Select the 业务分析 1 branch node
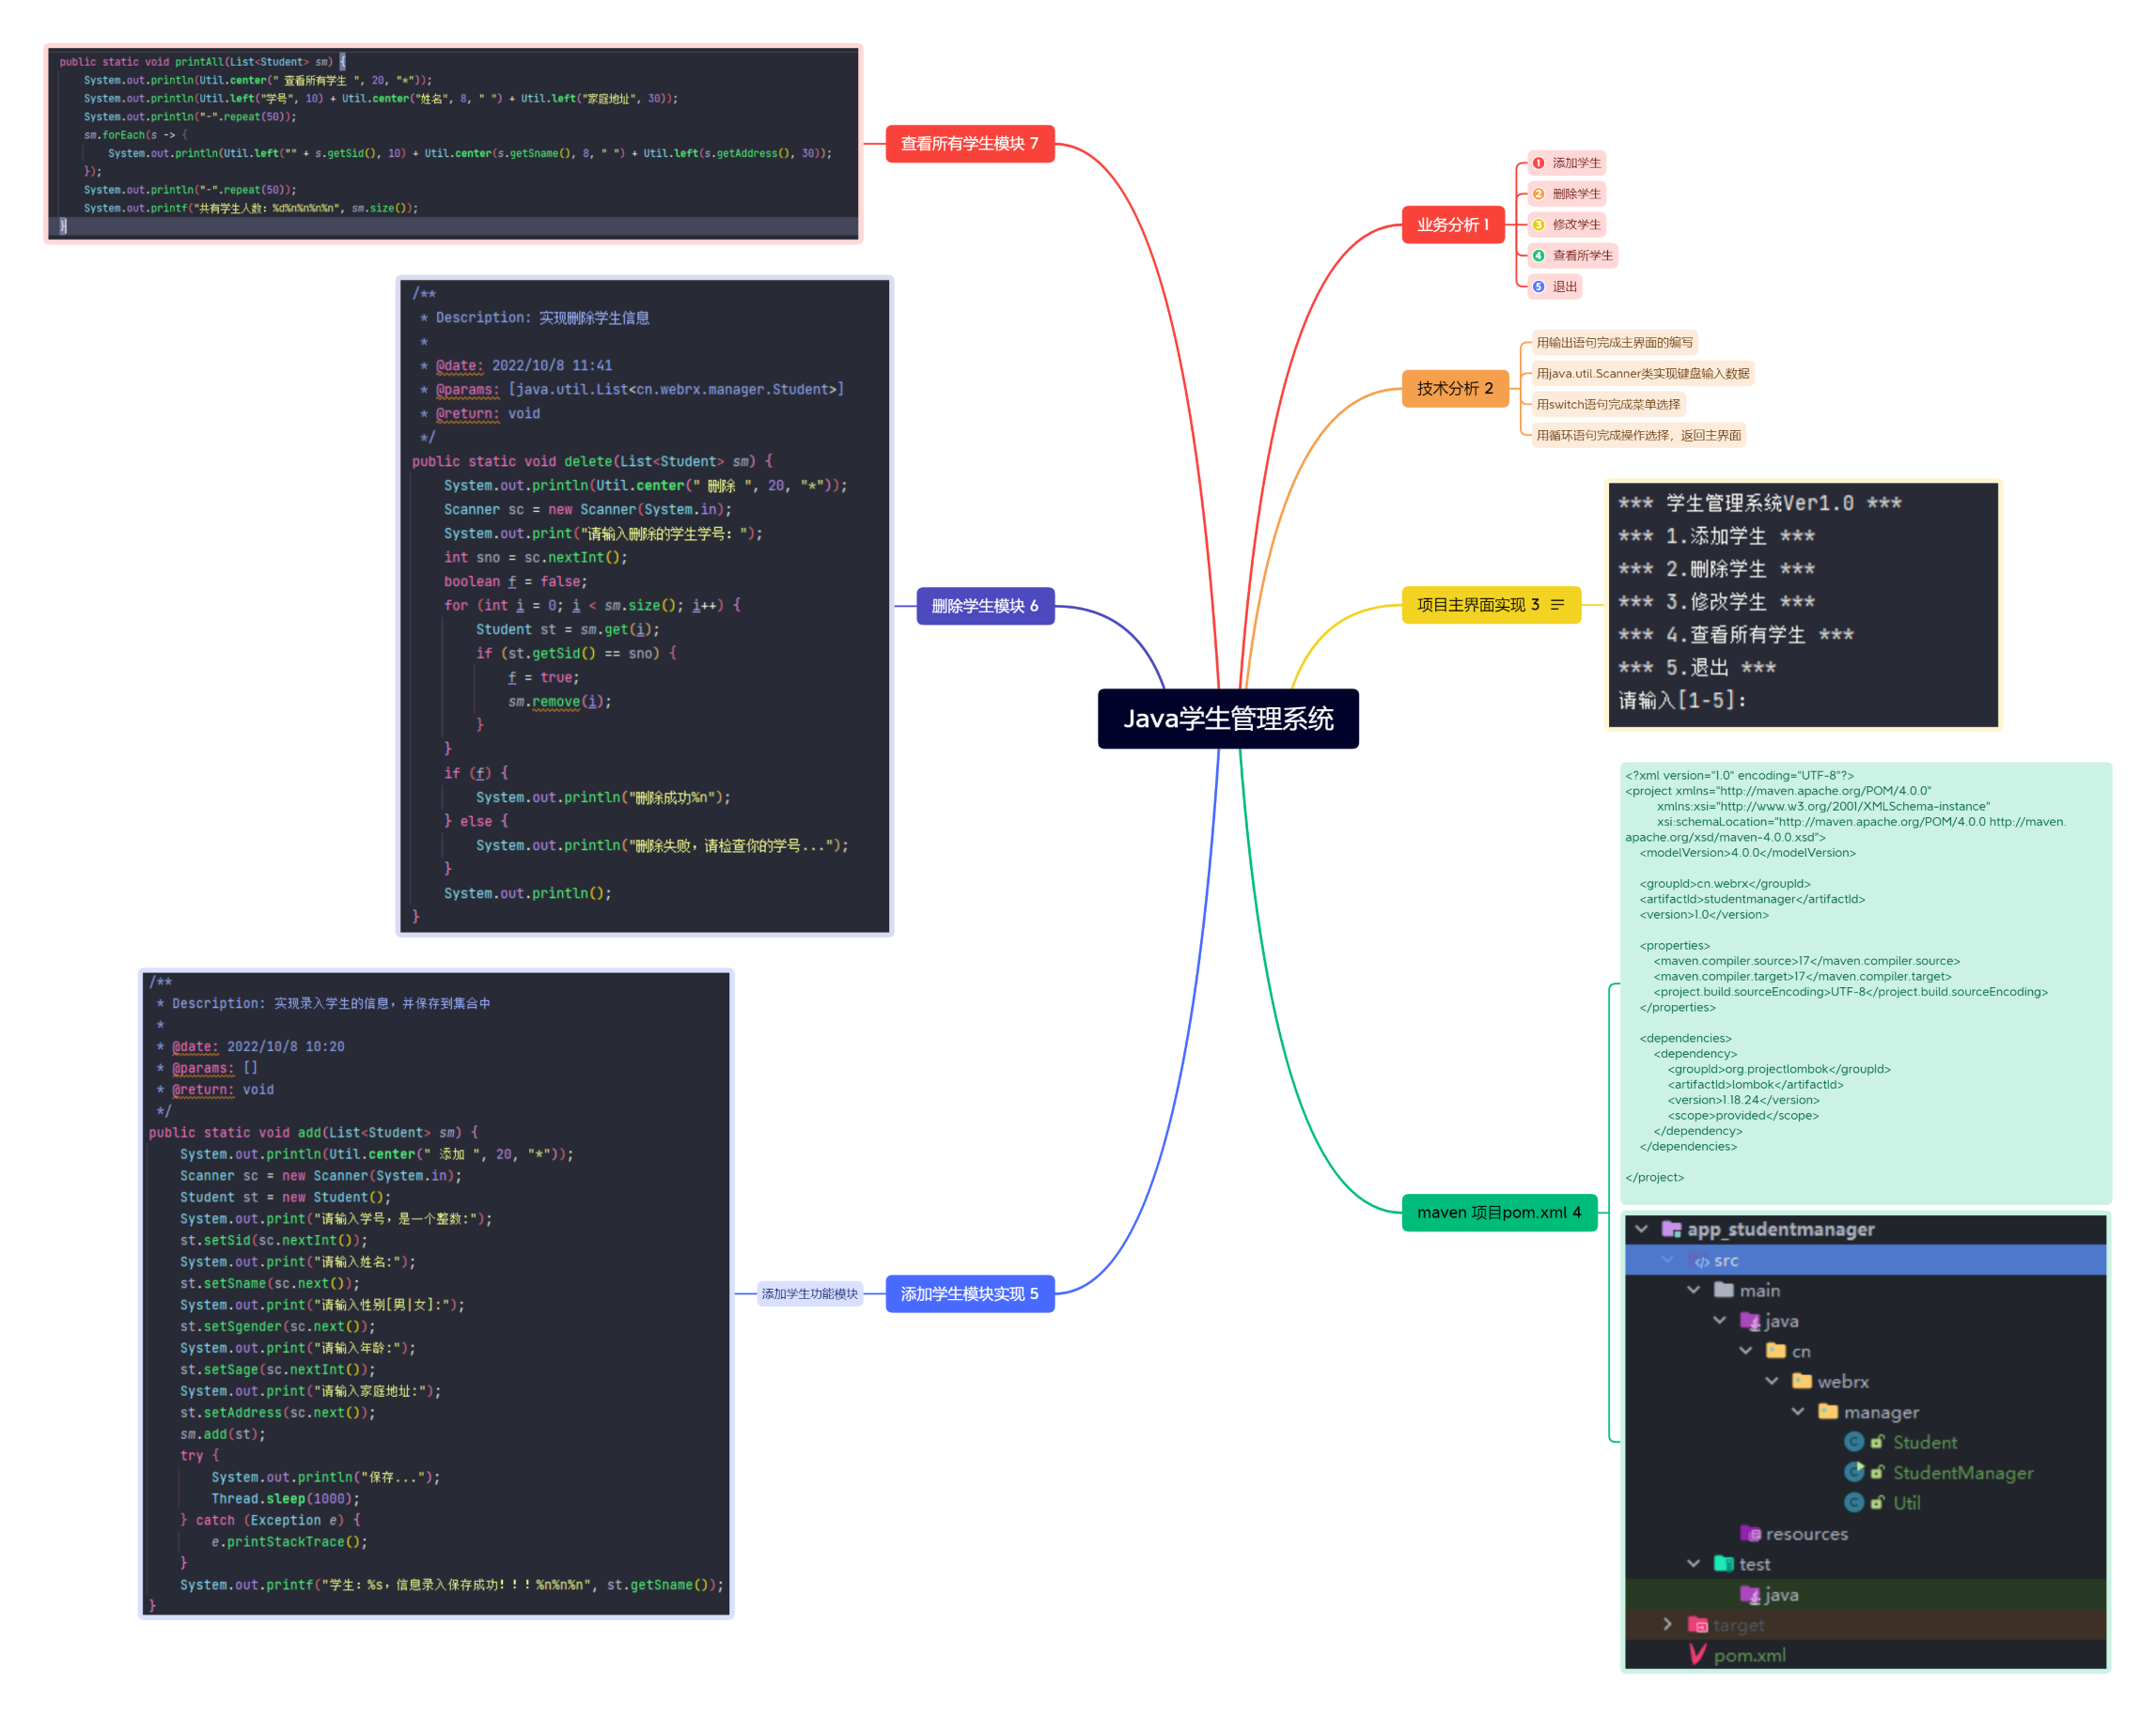The width and height of the screenshot is (2156, 1717). pyautogui.click(x=1453, y=224)
